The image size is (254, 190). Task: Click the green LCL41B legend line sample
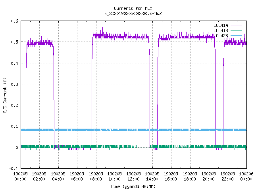[236, 30]
